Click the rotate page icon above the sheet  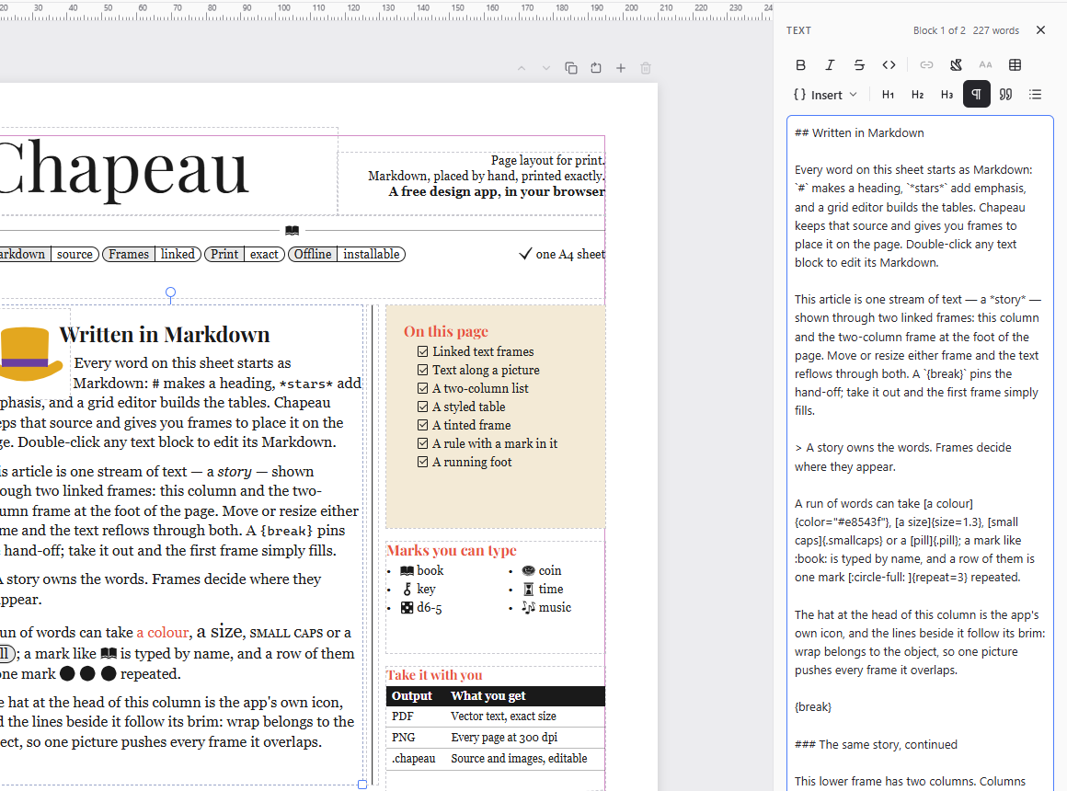coord(596,68)
